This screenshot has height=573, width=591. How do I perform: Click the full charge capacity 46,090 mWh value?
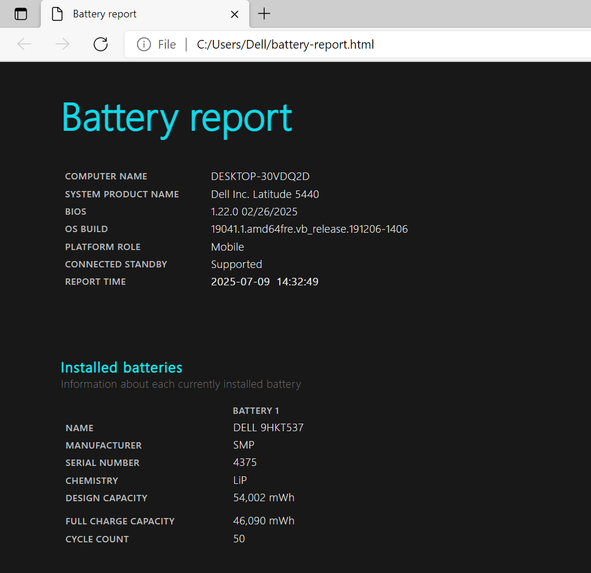[x=264, y=521]
